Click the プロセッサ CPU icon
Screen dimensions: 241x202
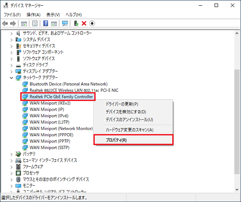point(19,173)
